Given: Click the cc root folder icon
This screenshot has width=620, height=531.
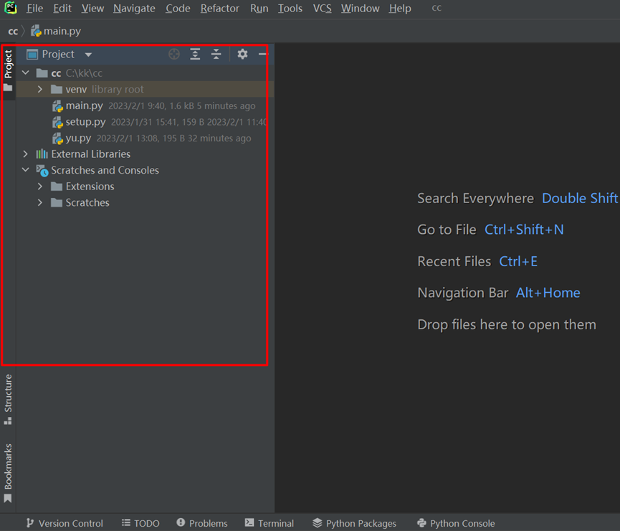Looking at the screenshot, I should (x=42, y=73).
